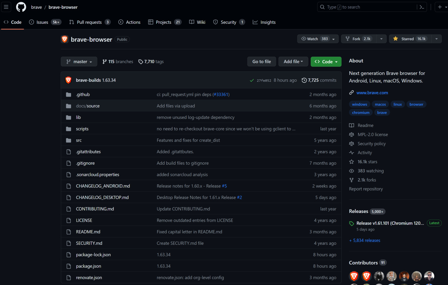Open the Watch 383 notifications dropdown
The image size is (448, 285).
click(x=318, y=39)
